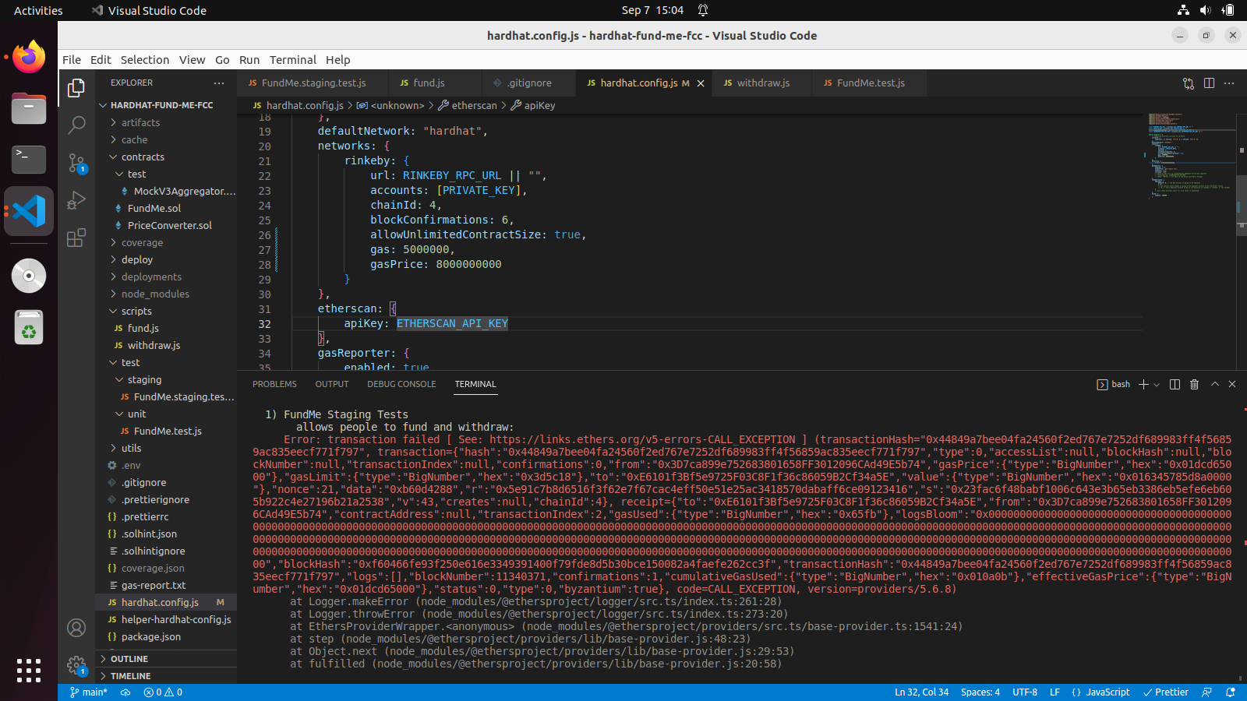This screenshot has height=701, width=1247.
Task: Open the Activities overview
Action: (x=38, y=10)
